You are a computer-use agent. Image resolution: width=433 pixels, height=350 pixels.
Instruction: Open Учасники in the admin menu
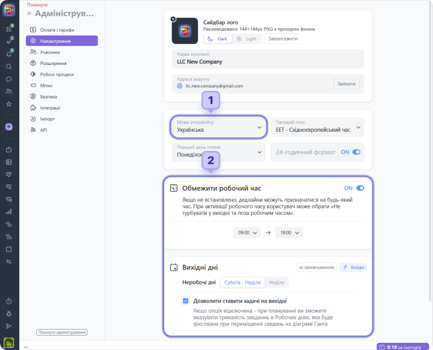pos(50,52)
